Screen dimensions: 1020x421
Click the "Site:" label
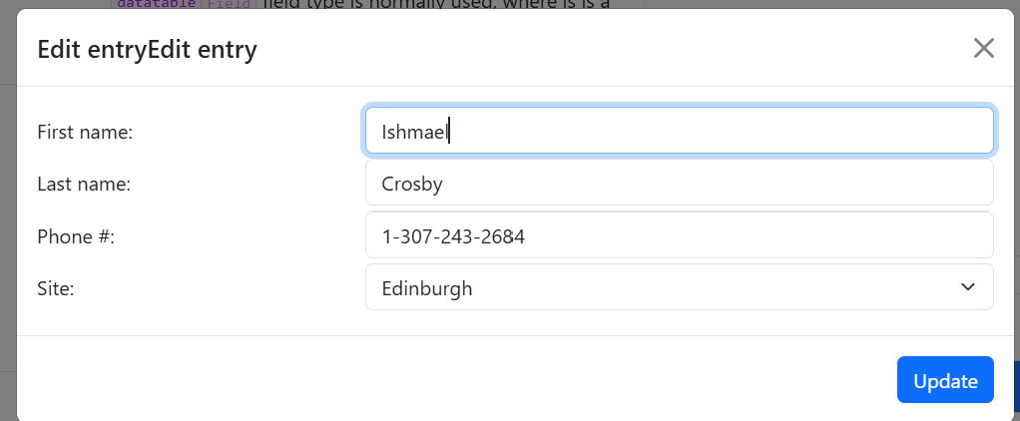[x=56, y=288]
